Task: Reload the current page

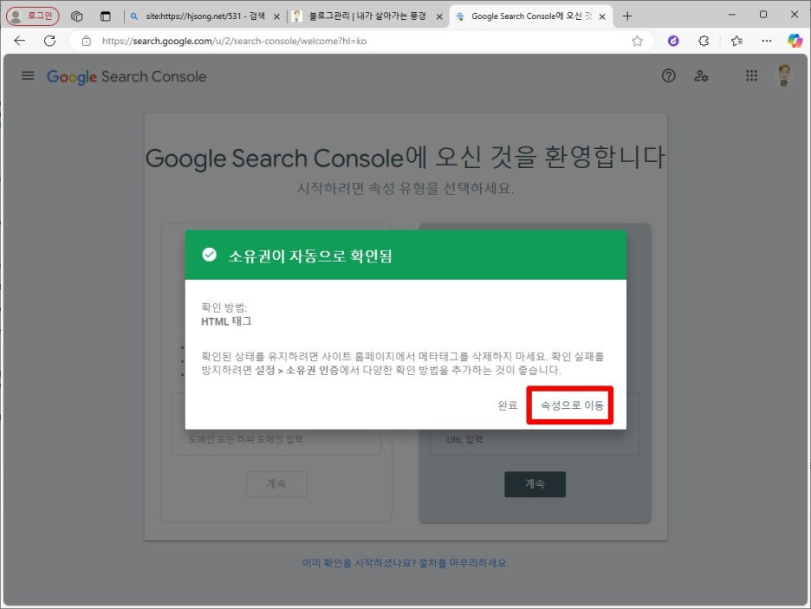Action: (49, 41)
